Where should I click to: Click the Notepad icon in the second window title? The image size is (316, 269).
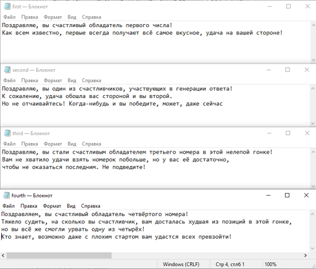7,70
